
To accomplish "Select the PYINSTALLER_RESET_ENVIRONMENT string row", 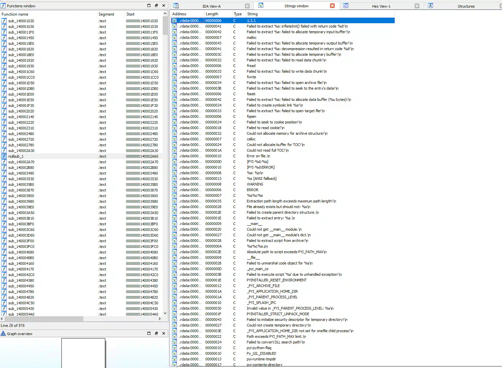I will pyautogui.click(x=276, y=280).
